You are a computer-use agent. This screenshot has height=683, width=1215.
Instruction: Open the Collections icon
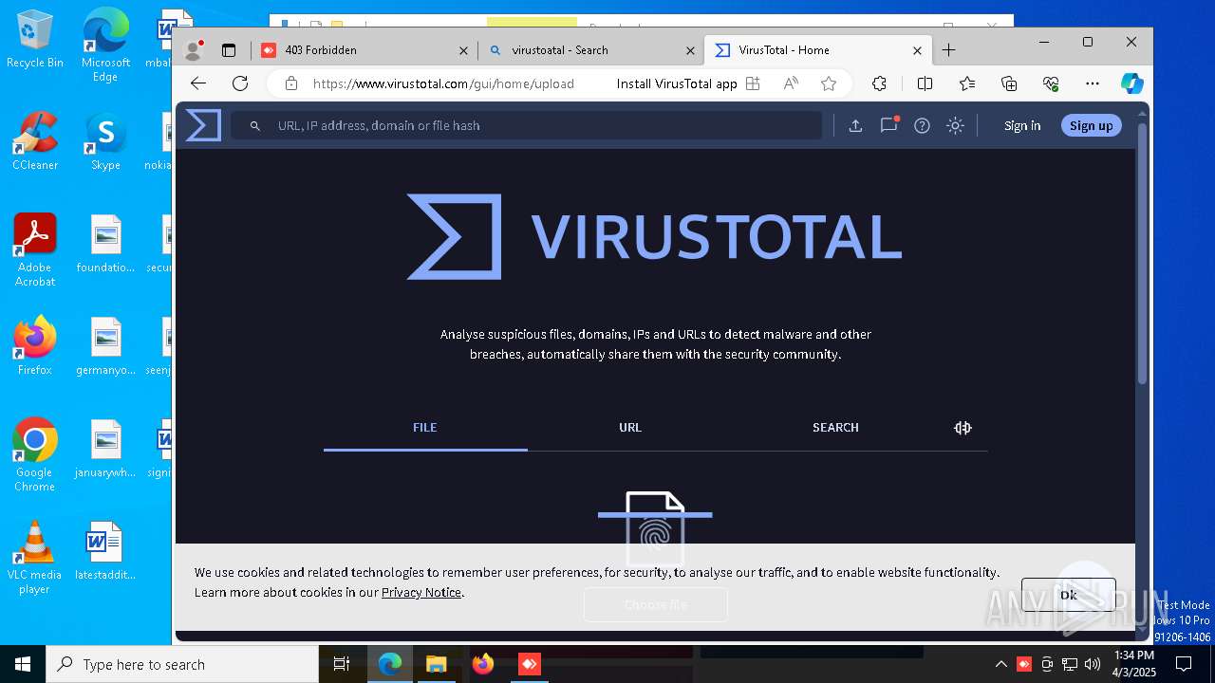coord(1008,83)
